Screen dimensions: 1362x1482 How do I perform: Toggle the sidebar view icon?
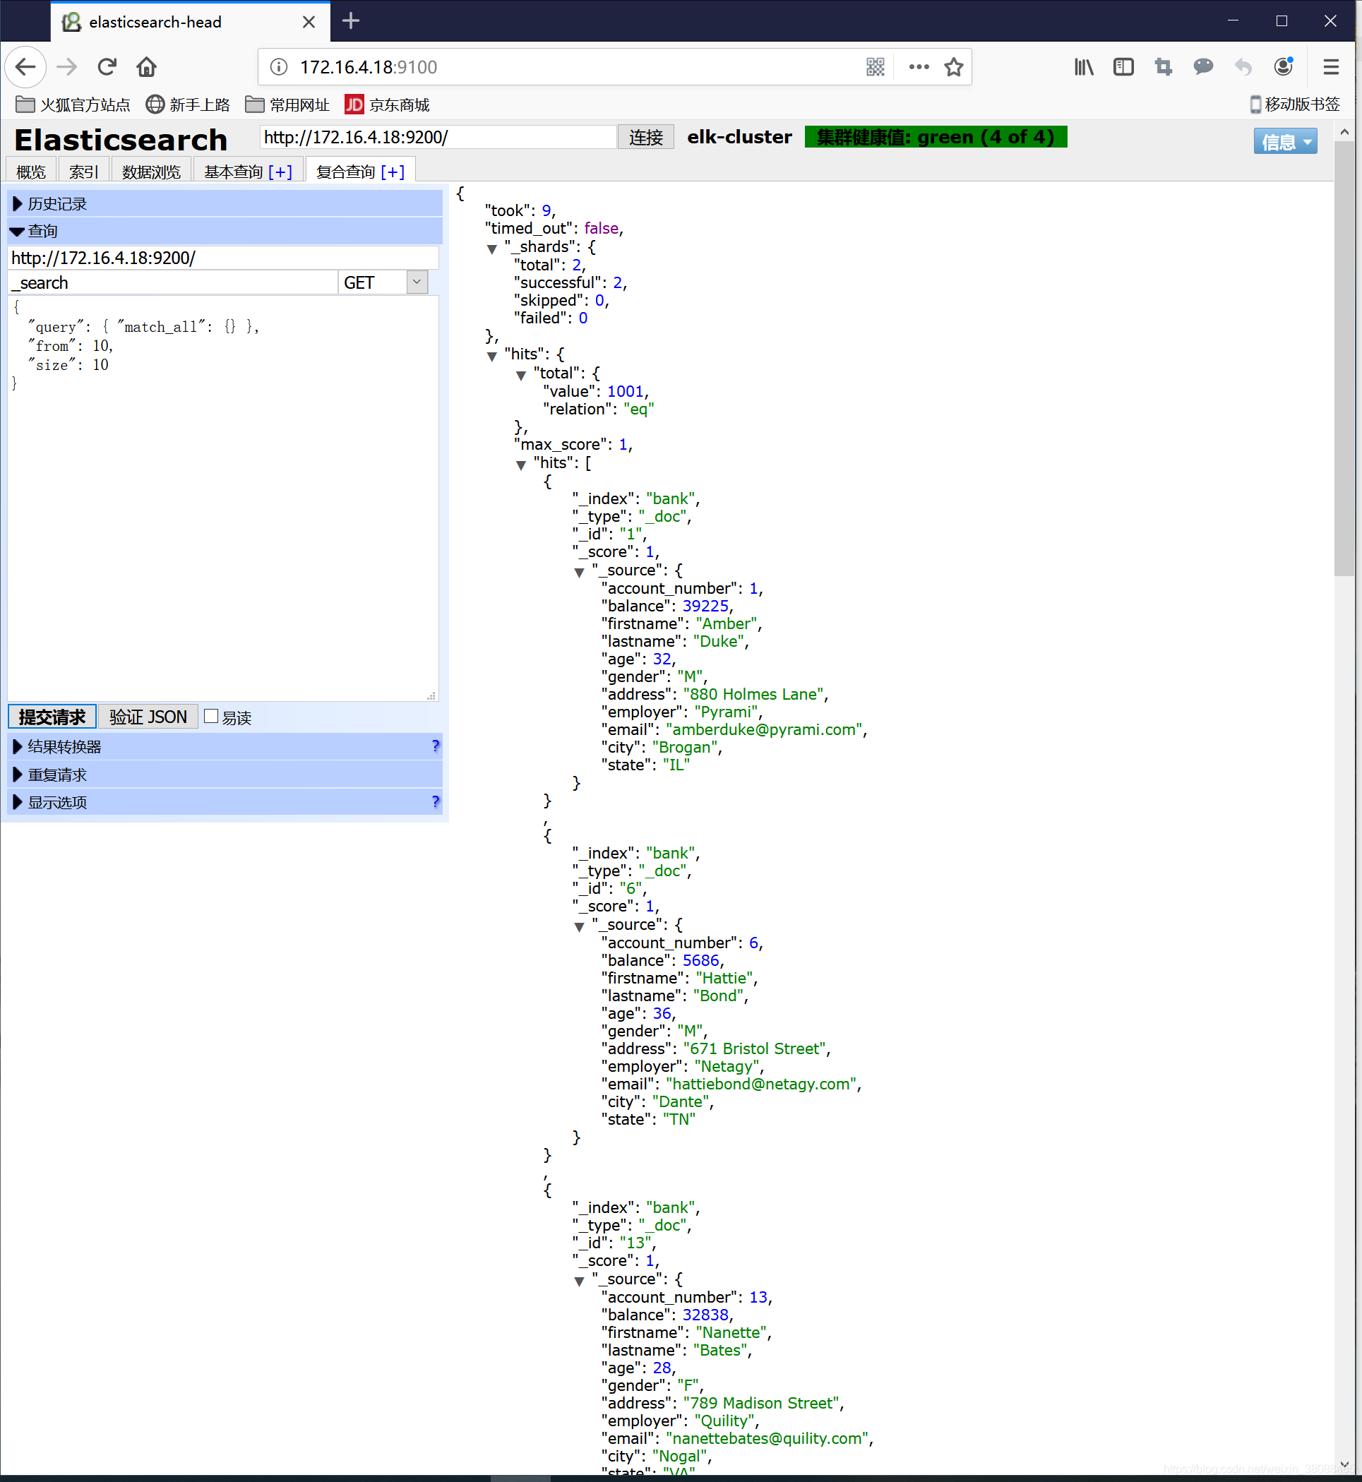pyautogui.click(x=1123, y=67)
